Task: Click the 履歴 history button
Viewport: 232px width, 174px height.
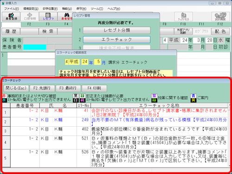Action: [11, 32]
